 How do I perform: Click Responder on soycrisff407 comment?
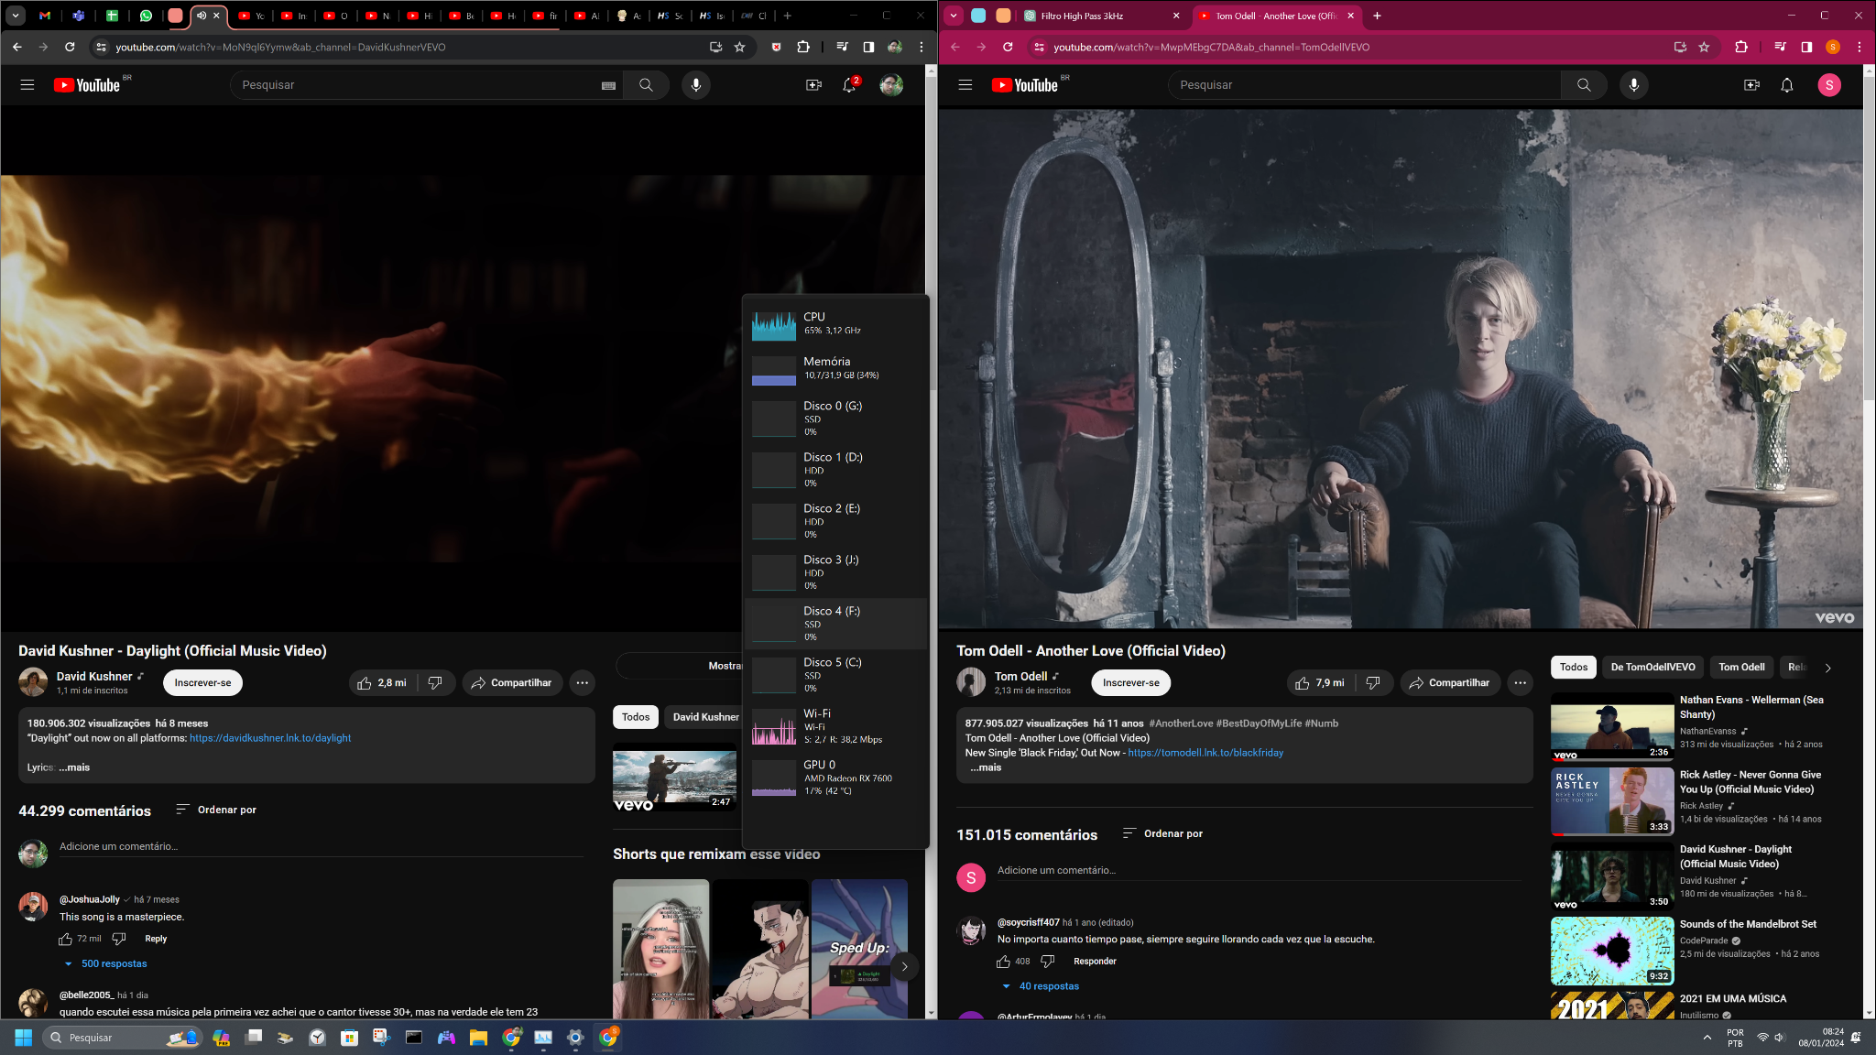pyautogui.click(x=1095, y=962)
